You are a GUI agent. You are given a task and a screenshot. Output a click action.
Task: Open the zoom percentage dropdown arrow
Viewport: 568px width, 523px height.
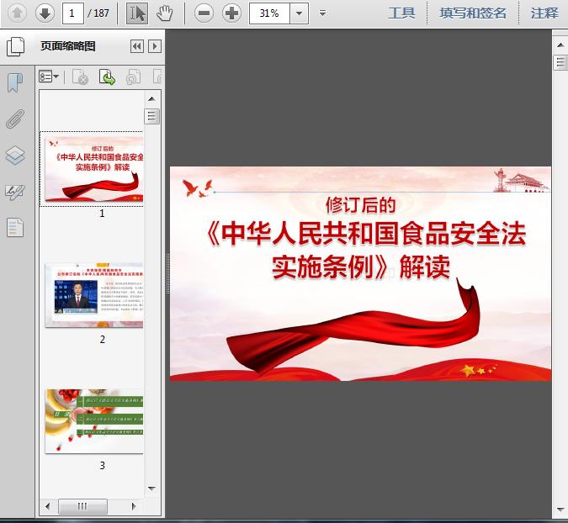pyautogui.click(x=299, y=13)
